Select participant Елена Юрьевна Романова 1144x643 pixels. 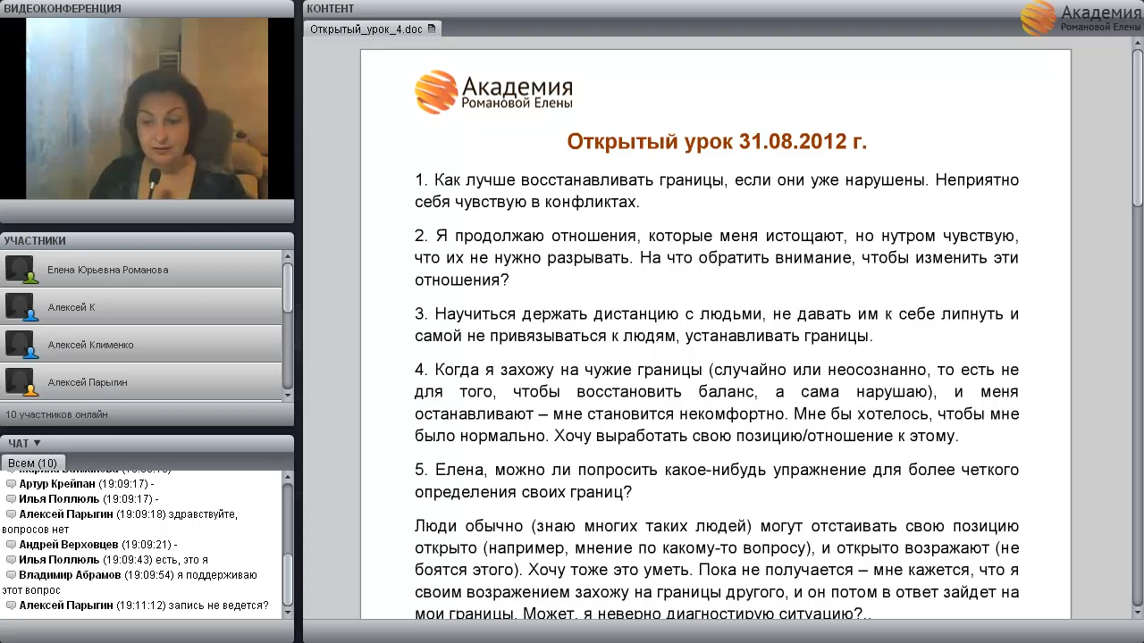click(141, 270)
